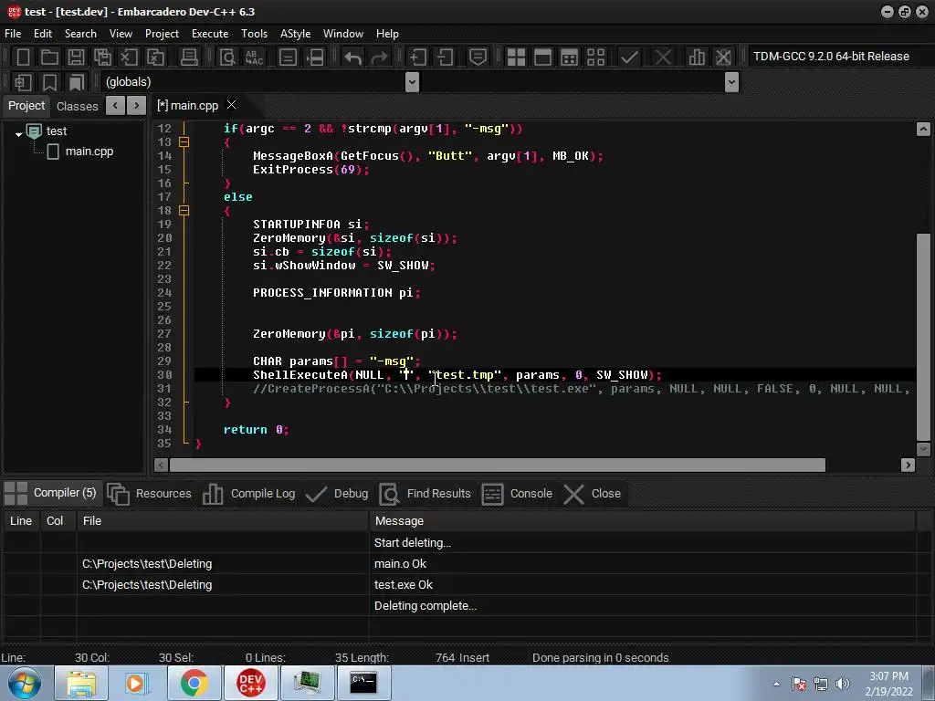Open Find using the magnifier toolbar icon
The width and height of the screenshot is (935, 701).
[x=227, y=58]
